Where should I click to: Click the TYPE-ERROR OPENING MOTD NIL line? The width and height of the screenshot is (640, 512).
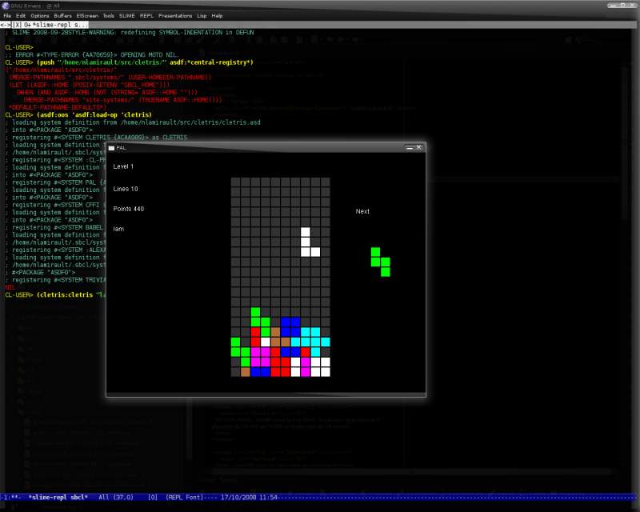92,55
